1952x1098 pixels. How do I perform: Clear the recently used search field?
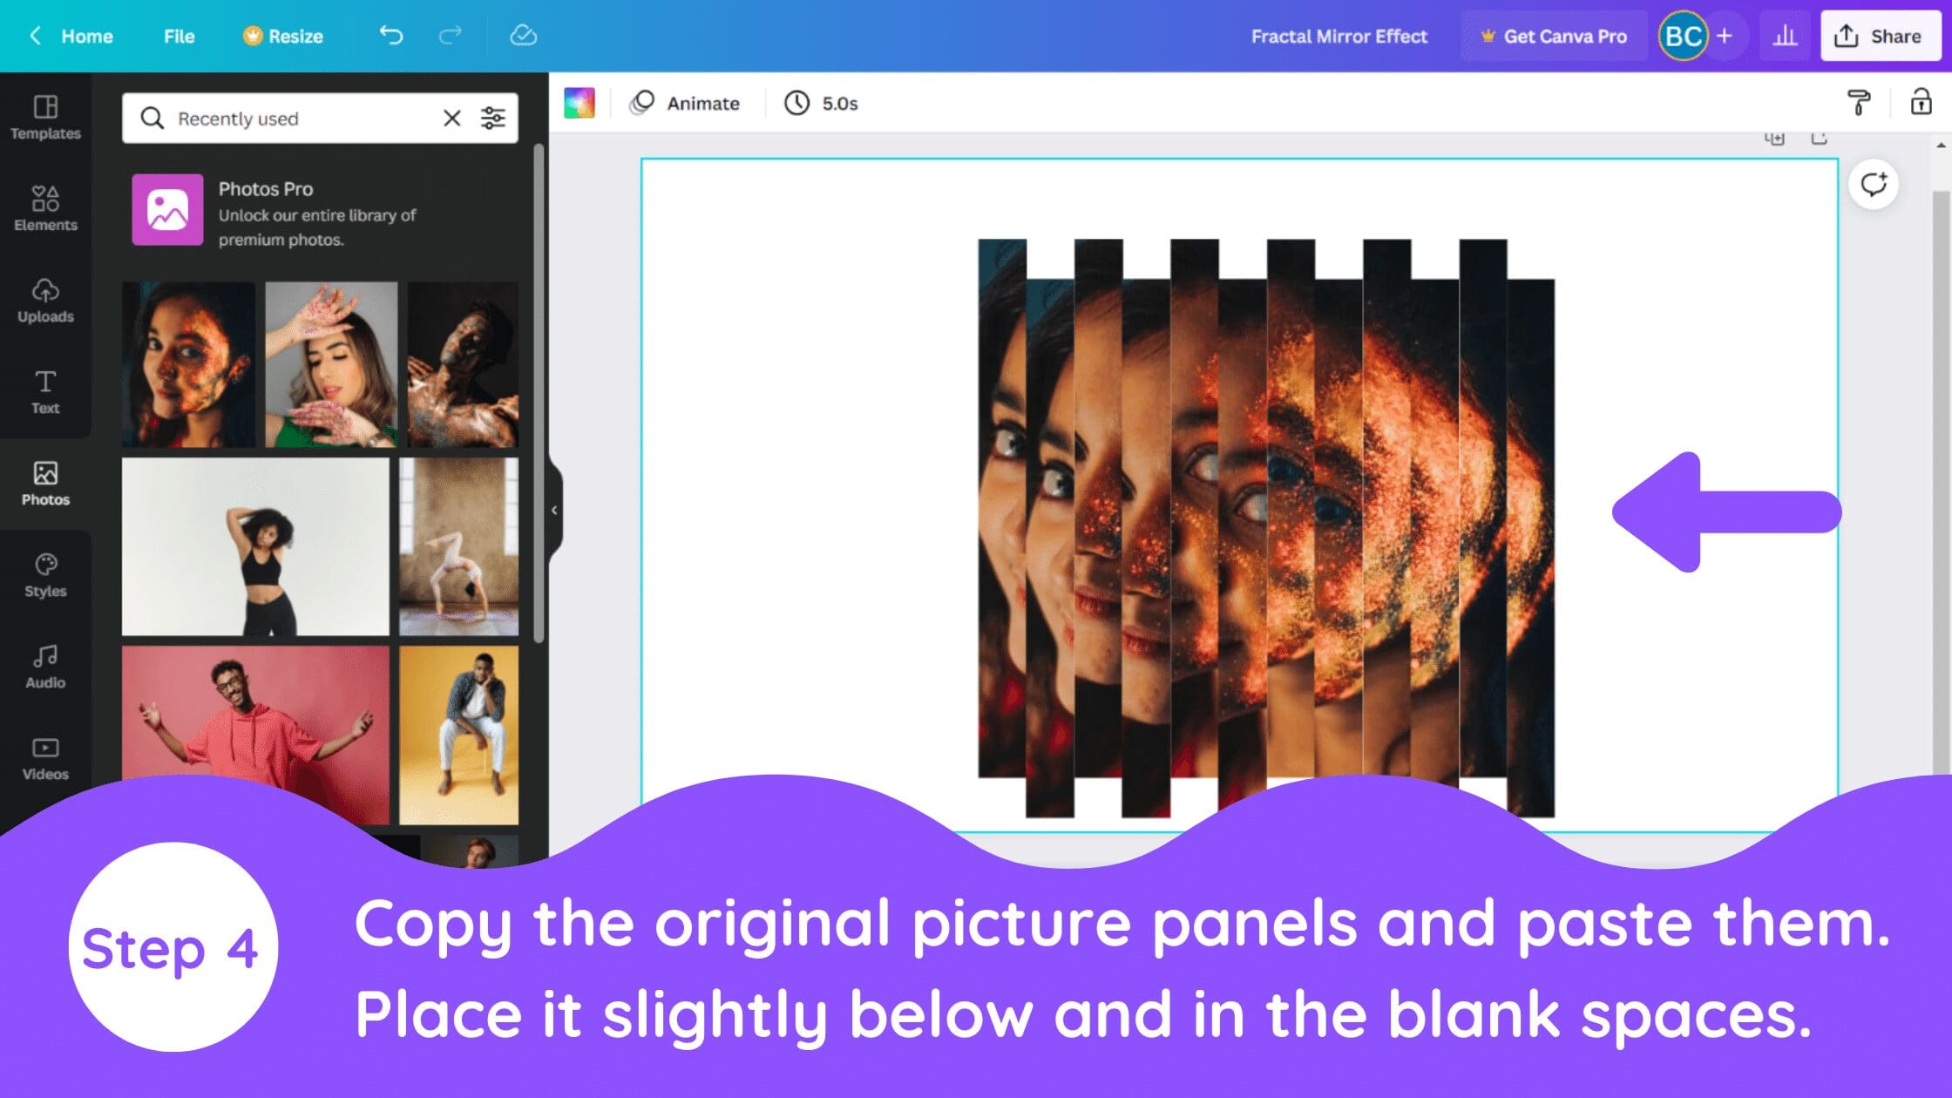tap(451, 118)
